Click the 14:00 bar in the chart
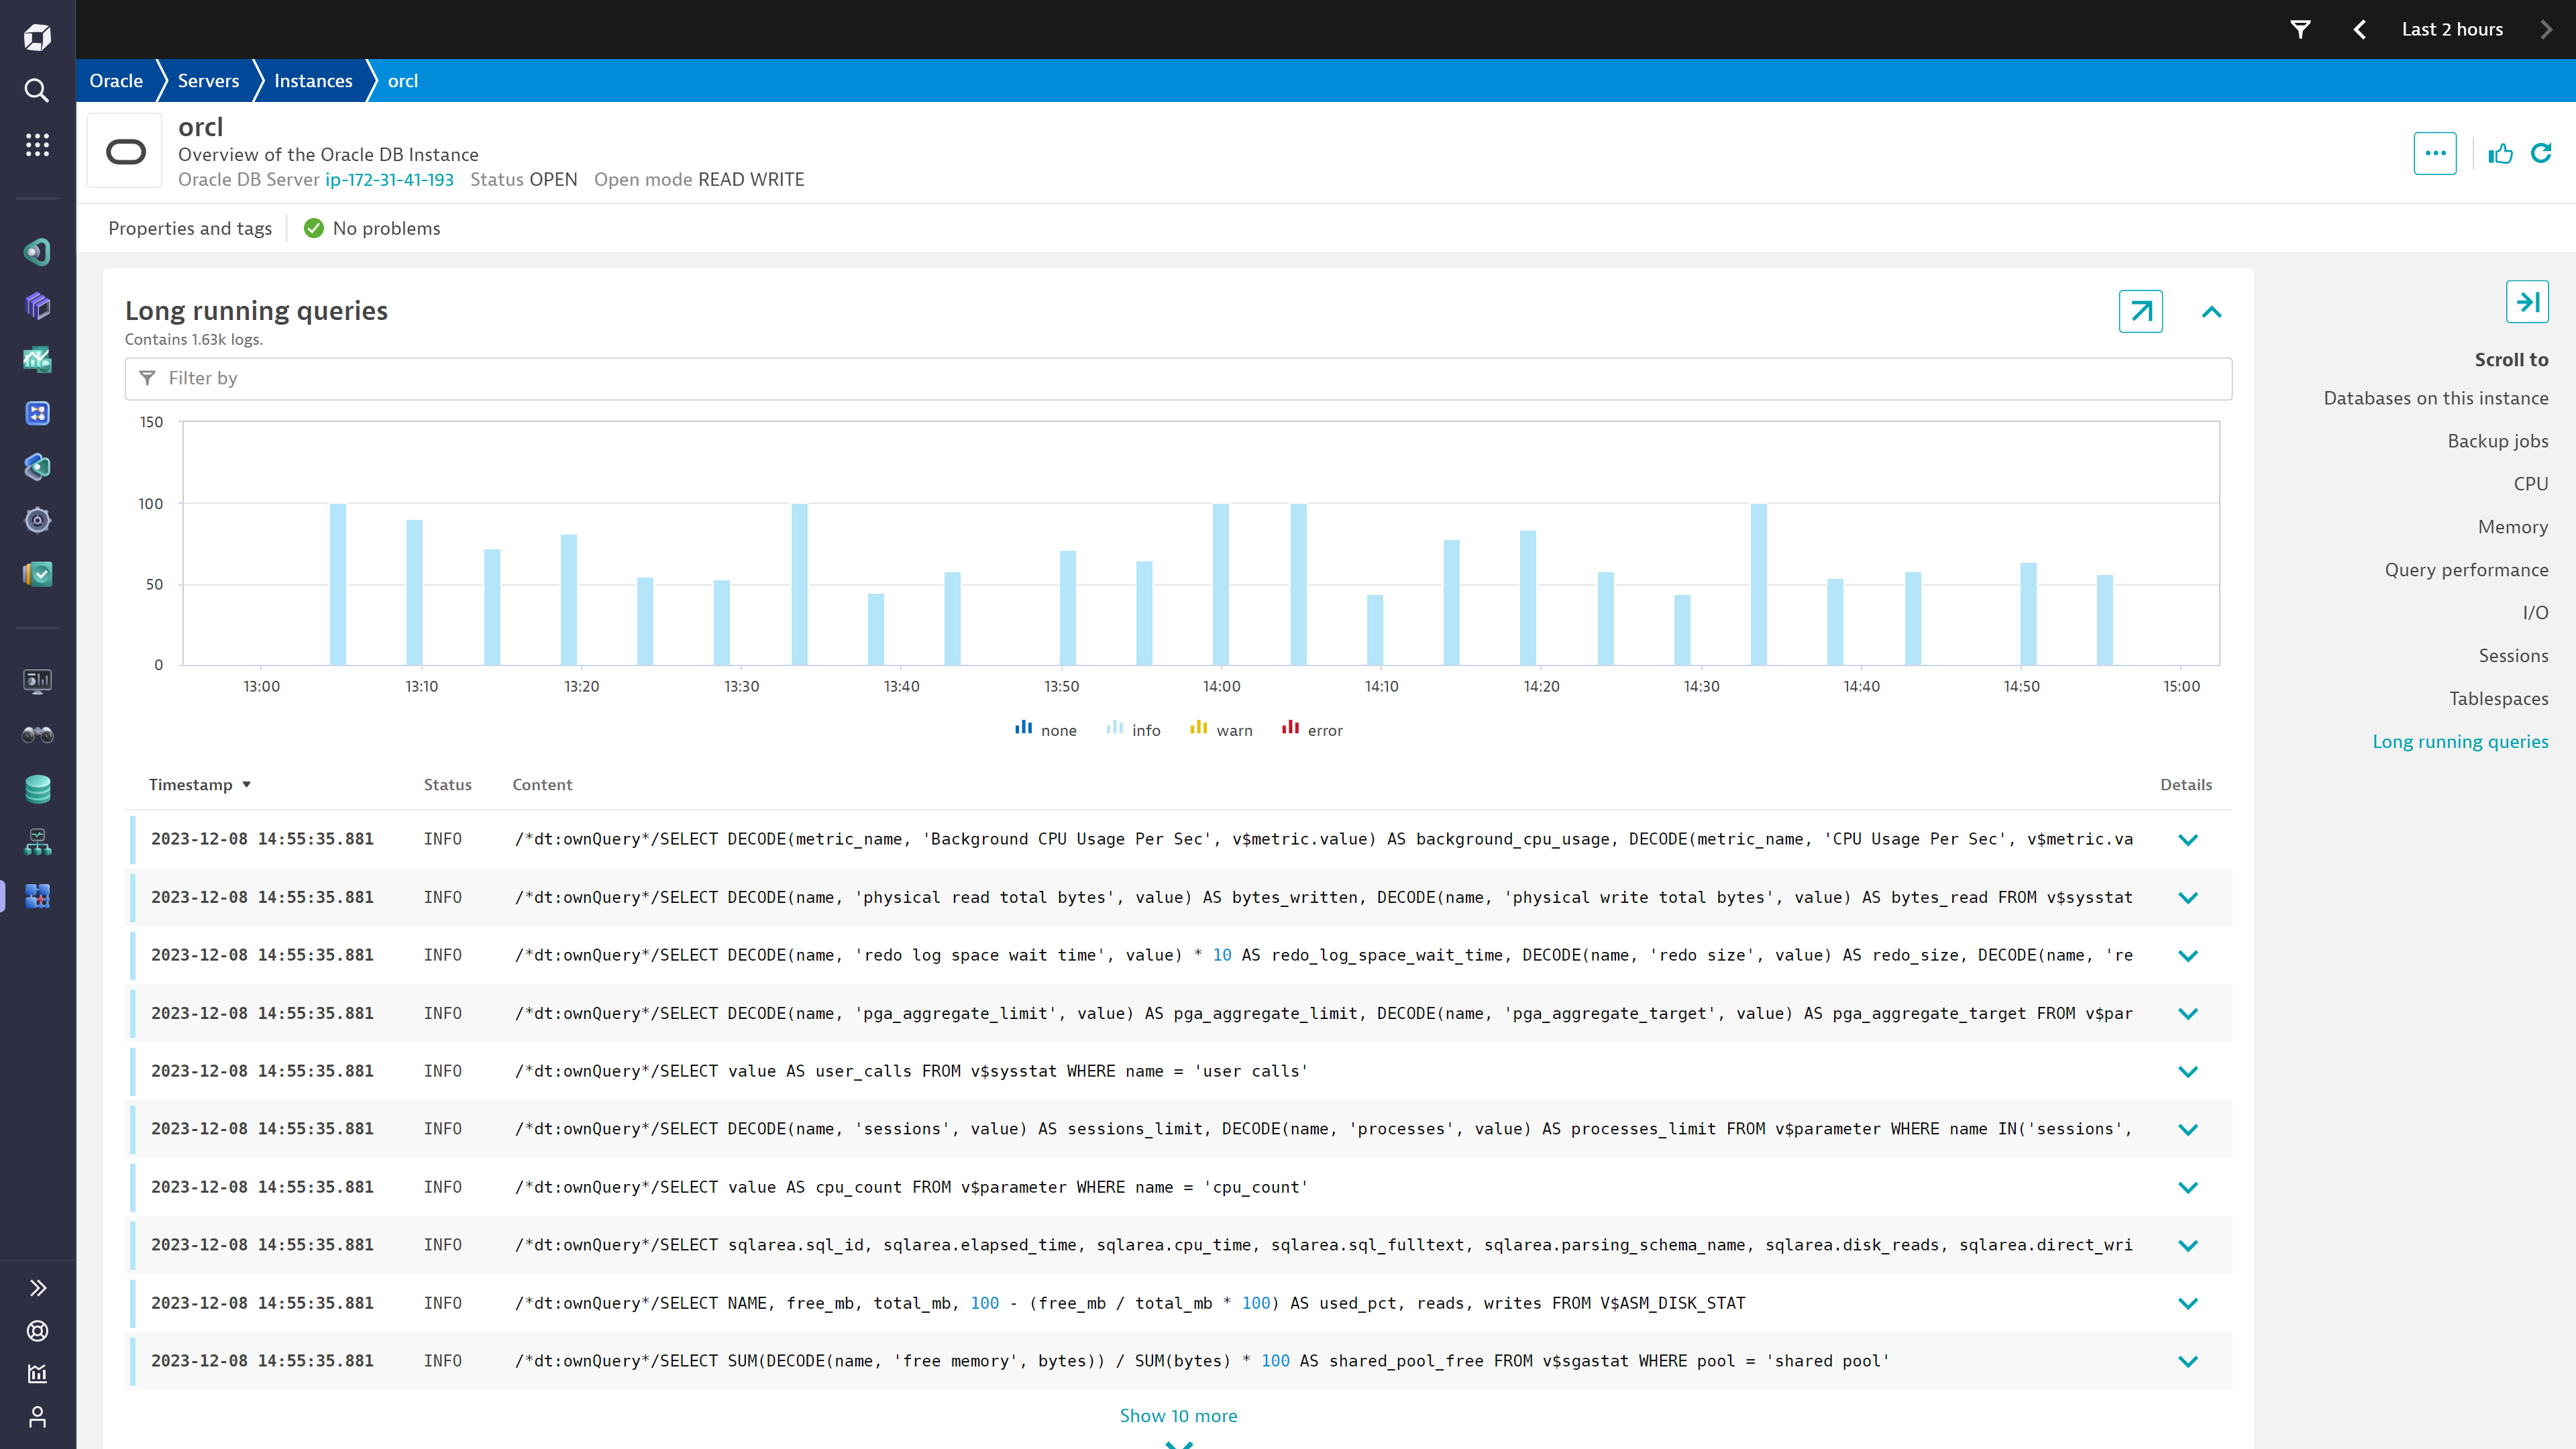The width and height of the screenshot is (2576, 1449). point(1220,584)
